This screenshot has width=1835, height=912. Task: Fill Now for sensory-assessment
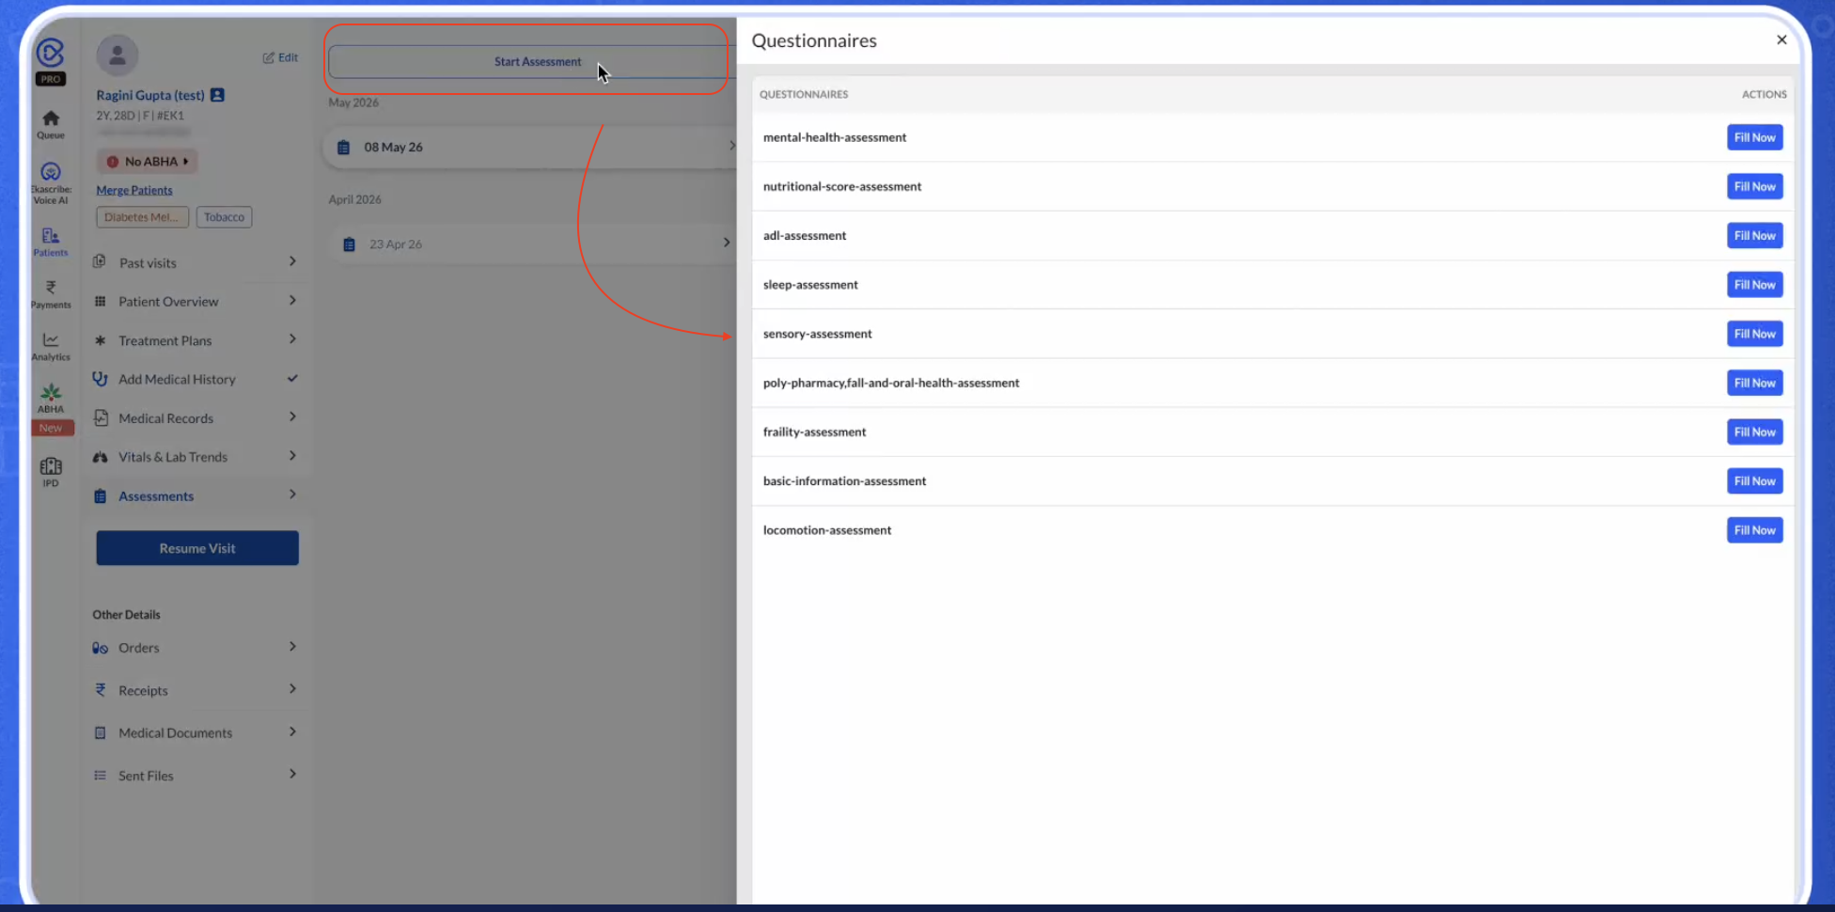1754,334
